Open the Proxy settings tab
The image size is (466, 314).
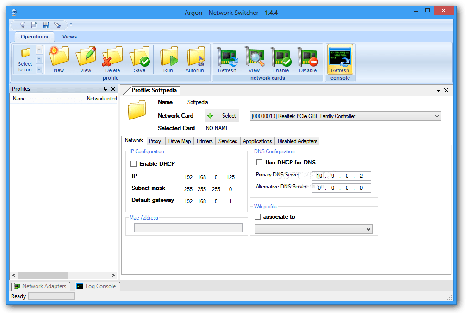point(155,141)
